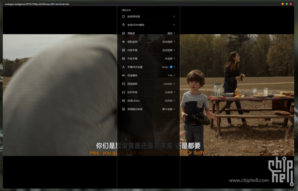298x191 pixels.
Task: Expand the 使用HDMI播放 row chevron
Action: click(174, 25)
